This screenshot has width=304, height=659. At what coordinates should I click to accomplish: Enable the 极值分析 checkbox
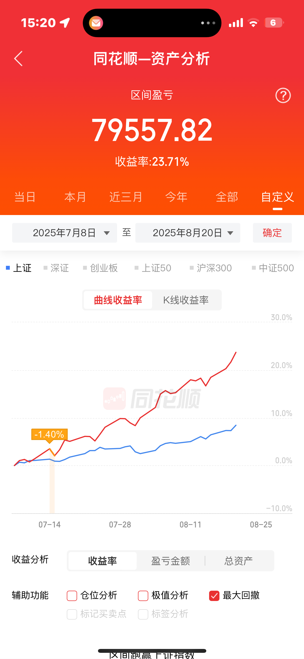point(143,596)
